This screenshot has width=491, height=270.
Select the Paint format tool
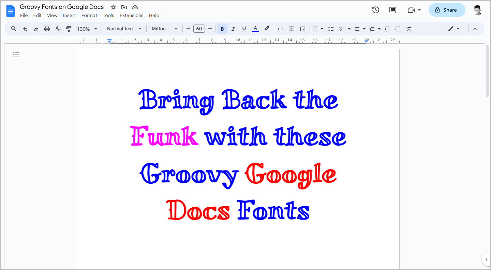pyautogui.click(x=69, y=29)
